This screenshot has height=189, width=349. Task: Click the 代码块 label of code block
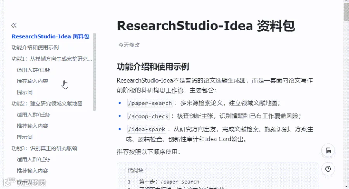(x=136, y=170)
